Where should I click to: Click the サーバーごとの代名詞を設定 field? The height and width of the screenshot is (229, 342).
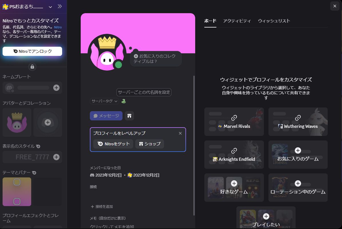(x=144, y=92)
